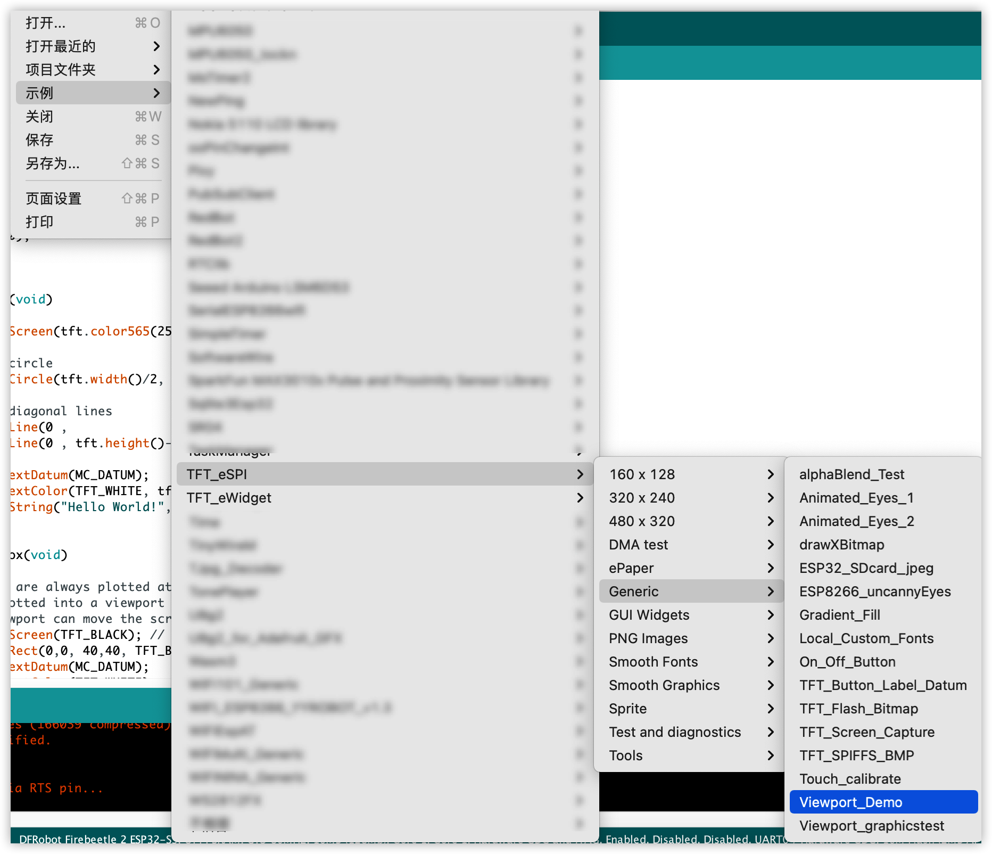Viewport: 992px width, 854px height.
Task: Open the Local_Custom_Fonts example
Action: tap(883, 638)
